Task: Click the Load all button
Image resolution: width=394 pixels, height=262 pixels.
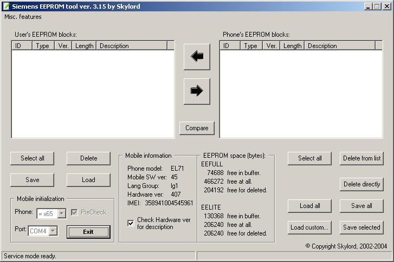Action: click(x=309, y=206)
